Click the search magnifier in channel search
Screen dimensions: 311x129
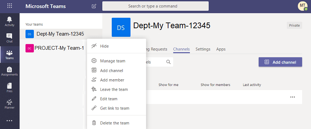[x=168, y=62]
